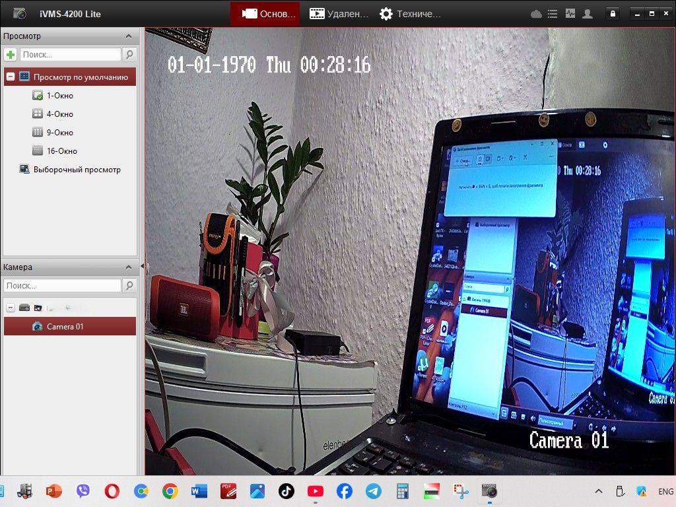Open Microsoft Word from taskbar
676x507 pixels.
tap(199, 491)
